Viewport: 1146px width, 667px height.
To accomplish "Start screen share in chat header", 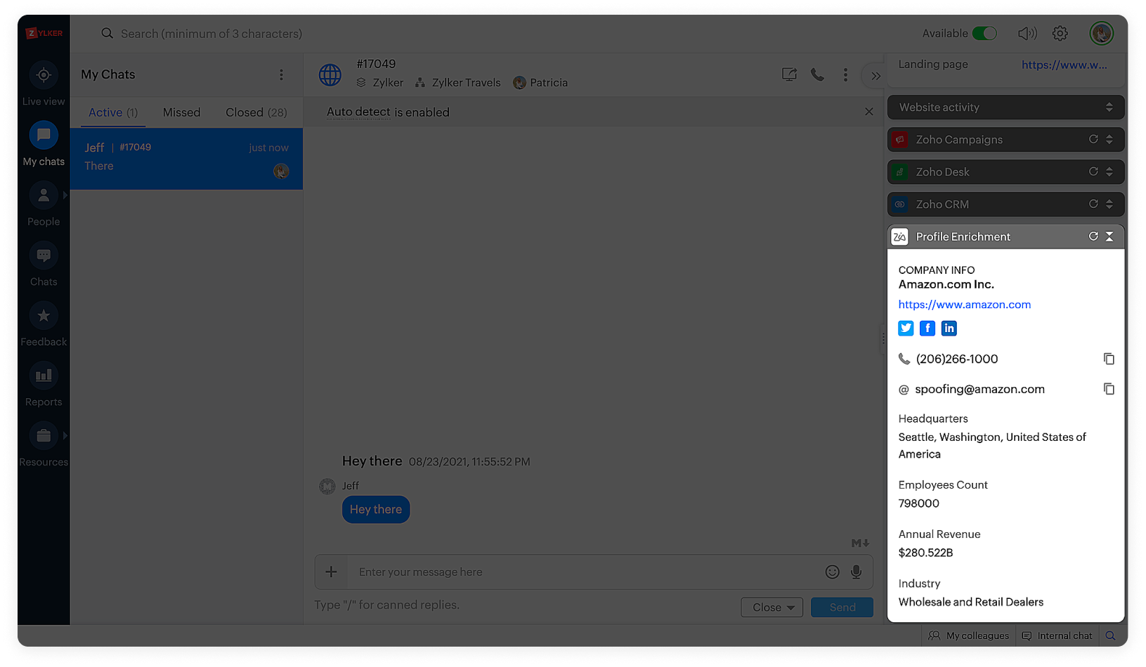I will (x=789, y=74).
